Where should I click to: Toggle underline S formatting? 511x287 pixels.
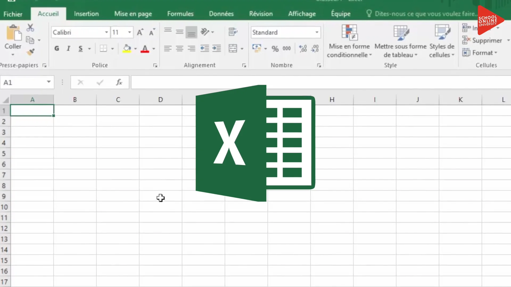[81, 48]
